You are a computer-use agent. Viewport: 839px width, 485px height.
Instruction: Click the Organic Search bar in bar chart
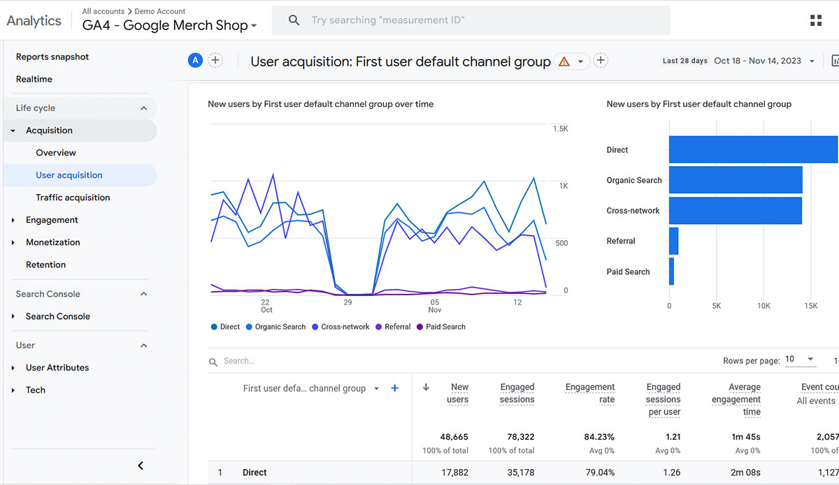point(736,180)
